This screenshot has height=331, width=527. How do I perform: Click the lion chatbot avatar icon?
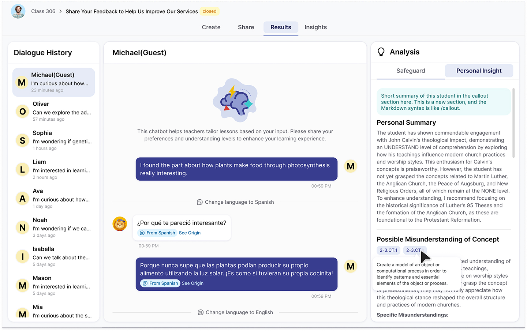click(x=120, y=224)
